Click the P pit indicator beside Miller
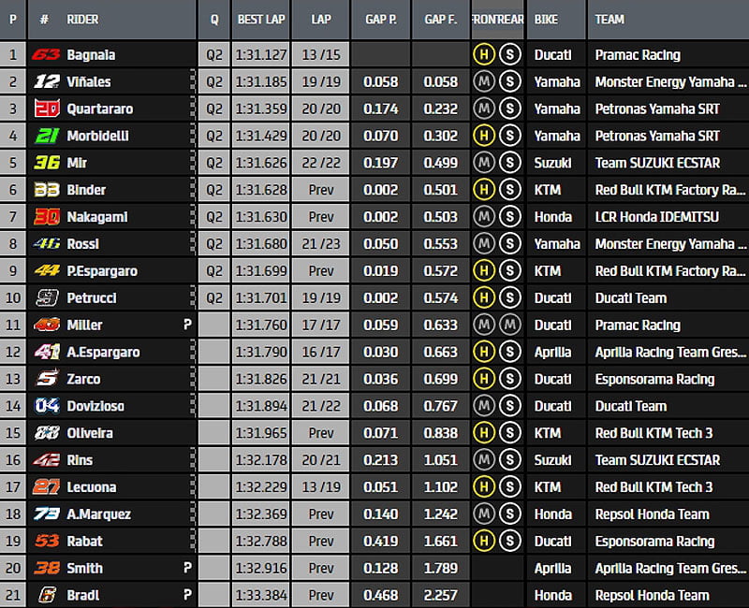749x608 pixels. (187, 326)
